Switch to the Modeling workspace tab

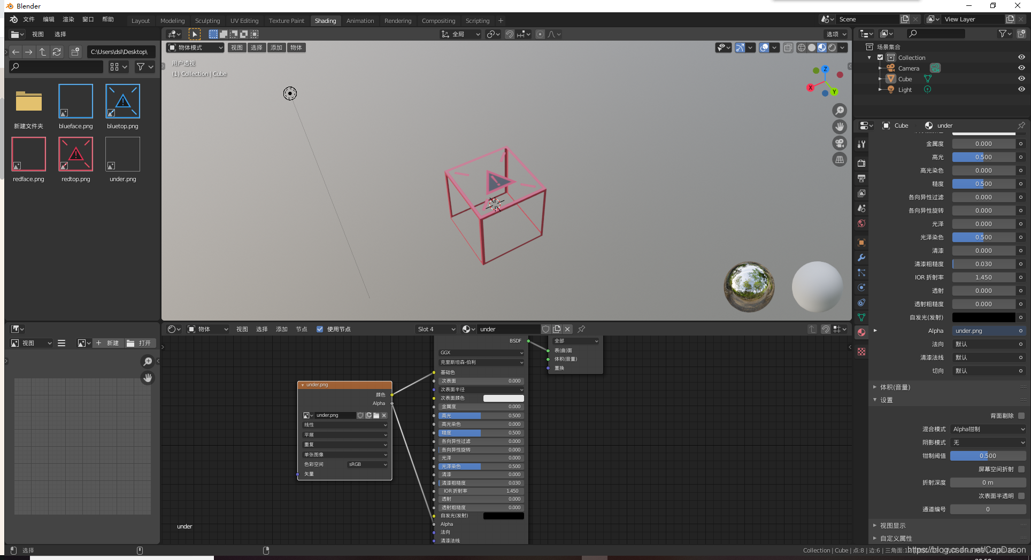(x=172, y=21)
